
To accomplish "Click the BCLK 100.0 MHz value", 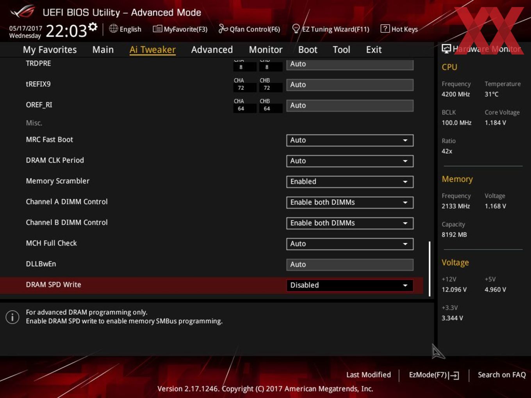I will point(456,123).
